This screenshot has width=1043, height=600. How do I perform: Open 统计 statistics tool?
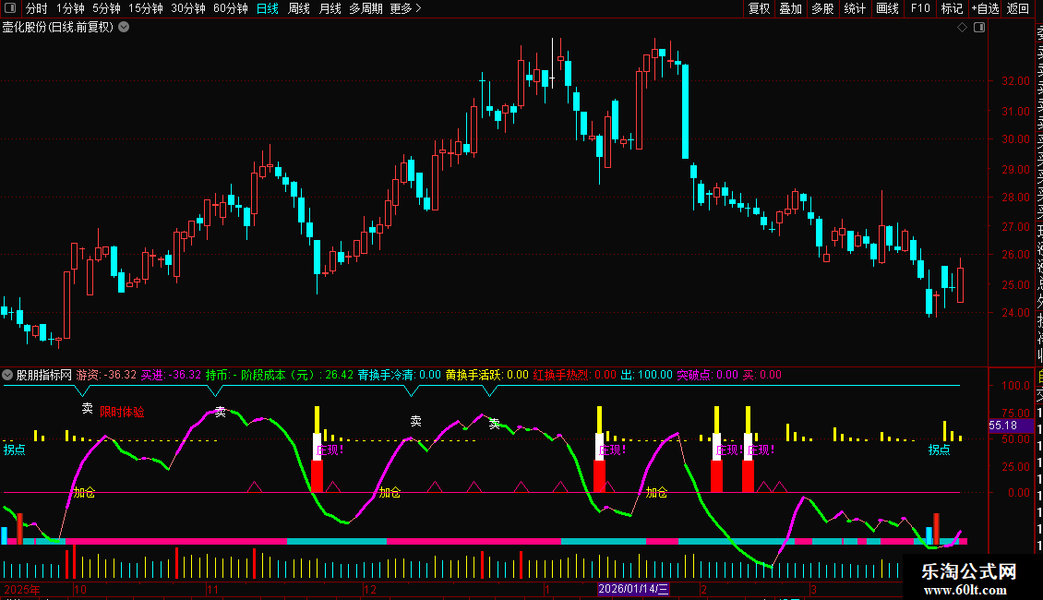pyautogui.click(x=855, y=8)
